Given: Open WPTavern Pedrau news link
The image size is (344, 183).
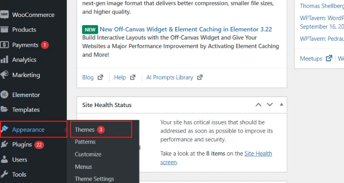Looking at the screenshot, I should point(322,38).
